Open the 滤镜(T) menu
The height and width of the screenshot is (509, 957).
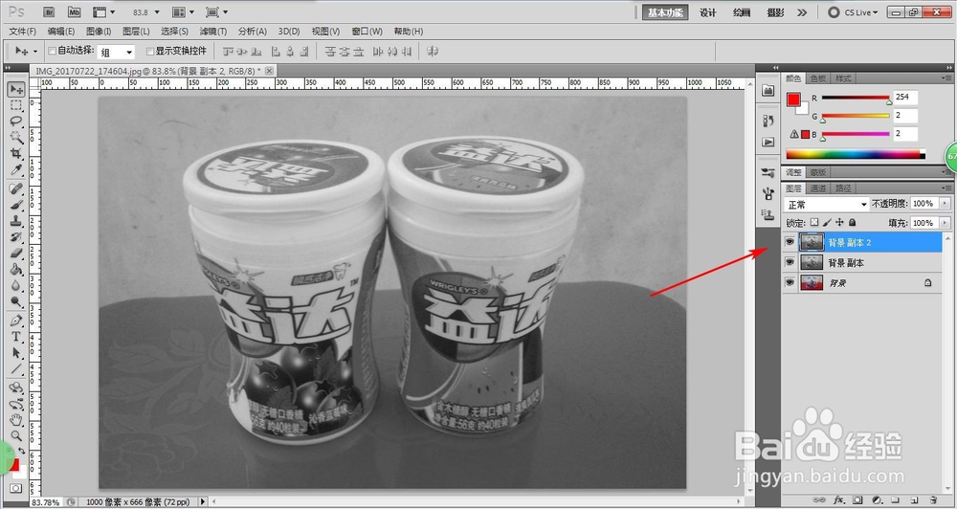click(x=213, y=32)
